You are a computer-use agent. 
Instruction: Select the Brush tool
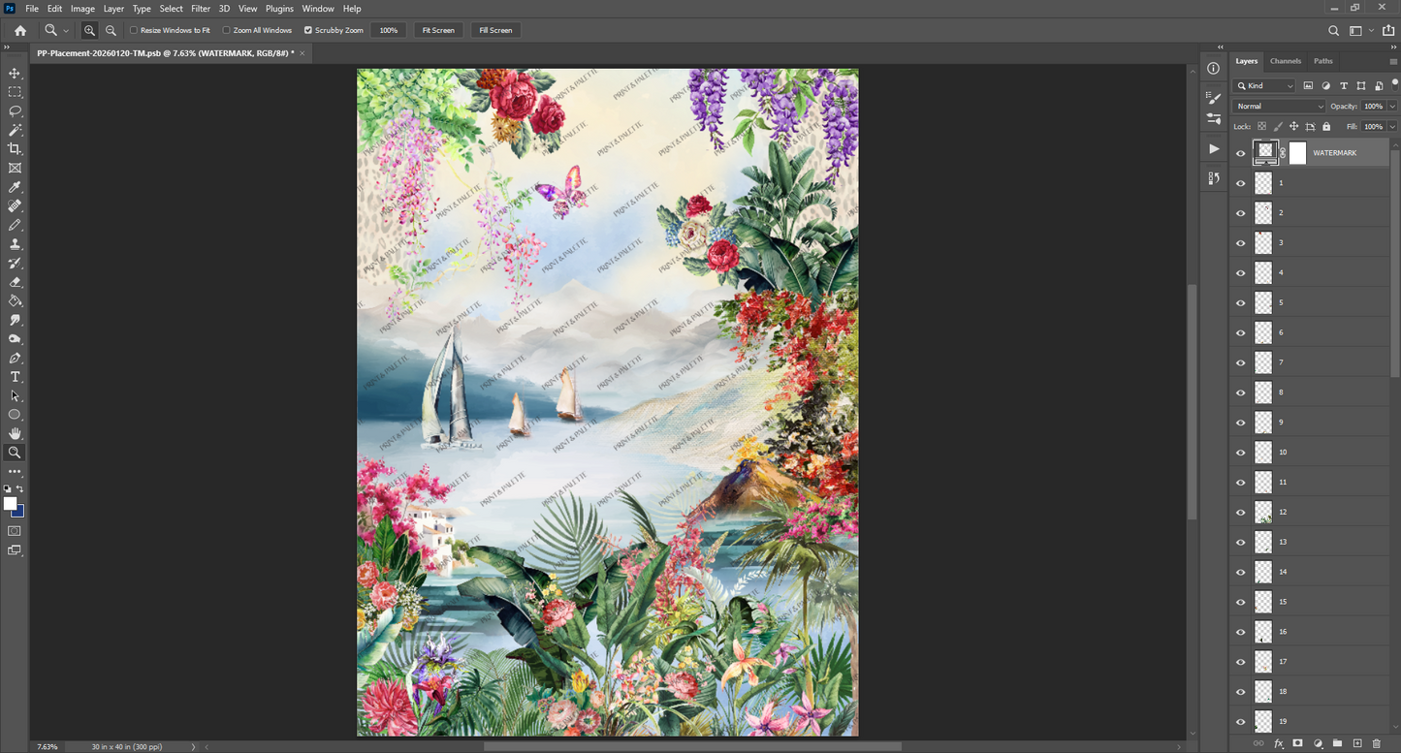click(15, 225)
